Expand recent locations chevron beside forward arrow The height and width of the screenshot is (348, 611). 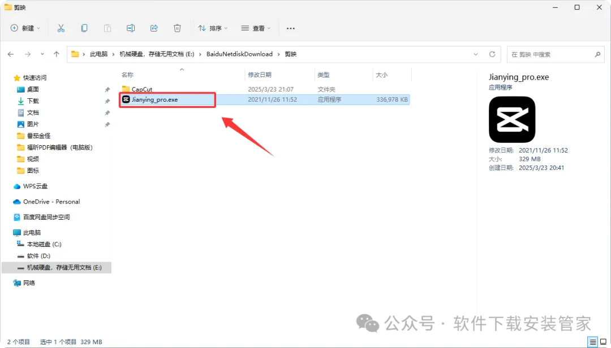click(42, 54)
